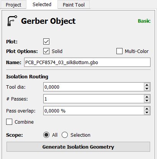The height and width of the screenshot is (159, 157).
Task: Toggle the Plot checkbox
Action: point(46,41)
